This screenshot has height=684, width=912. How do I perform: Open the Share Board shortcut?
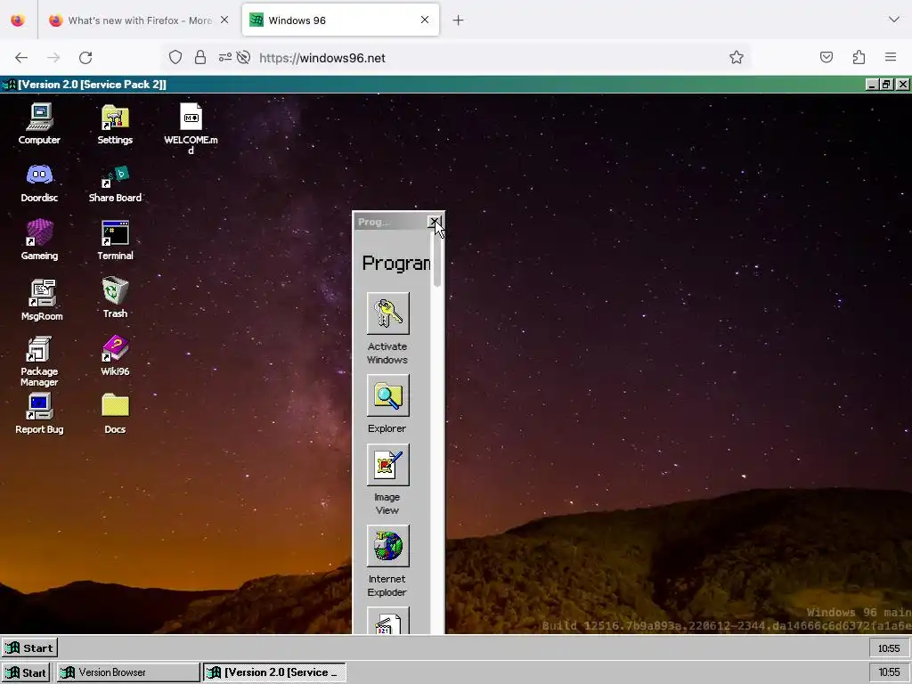(115, 183)
